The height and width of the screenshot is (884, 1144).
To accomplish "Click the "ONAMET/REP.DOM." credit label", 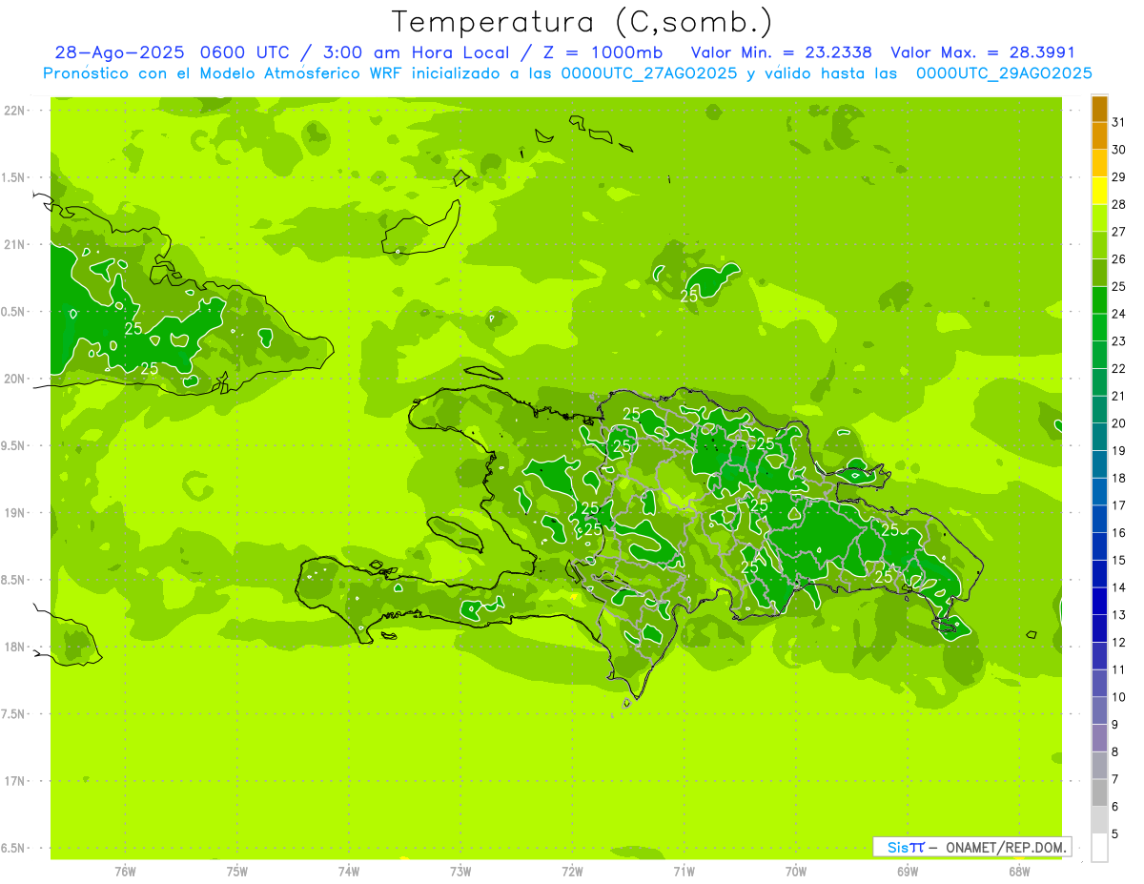I will pos(1006,847).
